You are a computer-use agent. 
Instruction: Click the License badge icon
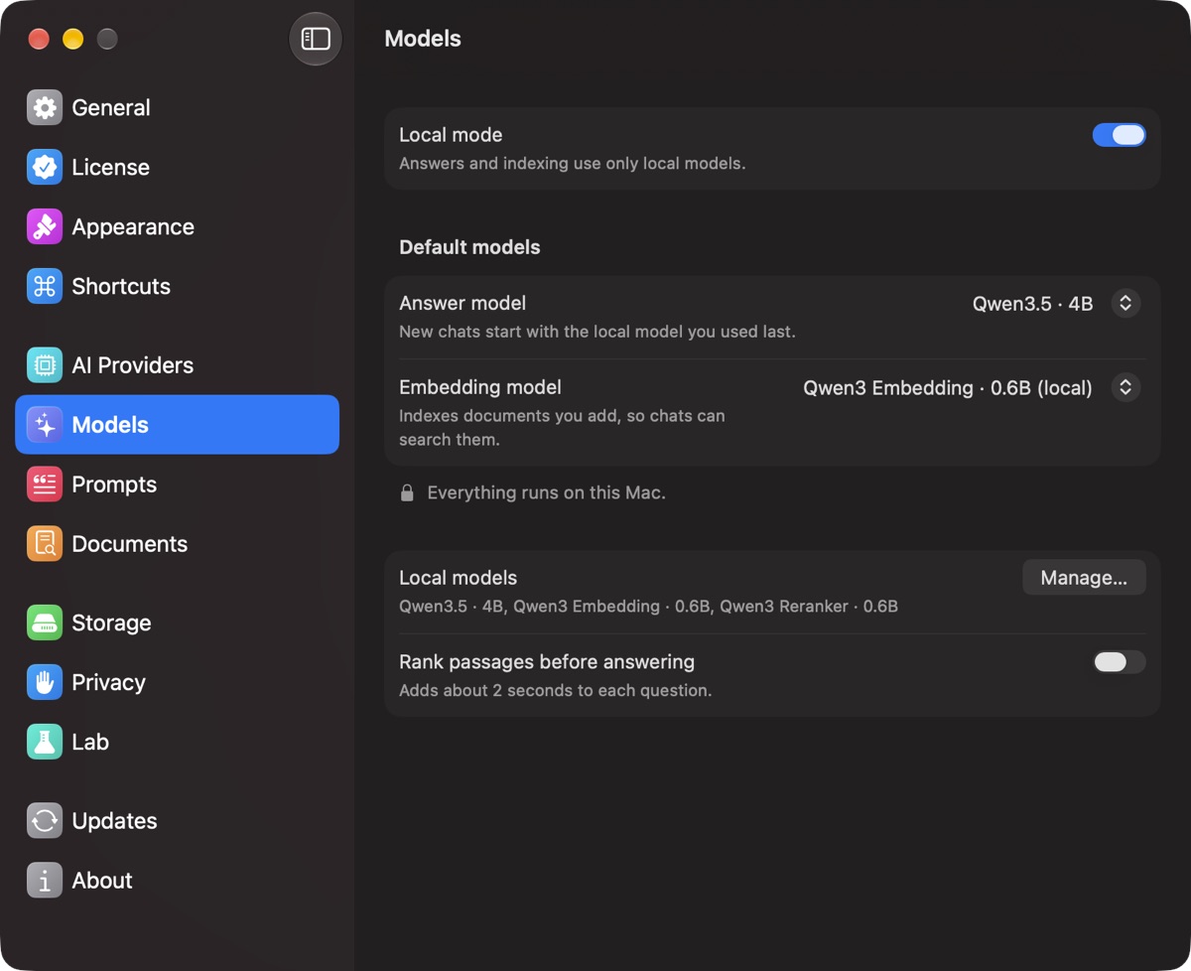[x=45, y=168]
